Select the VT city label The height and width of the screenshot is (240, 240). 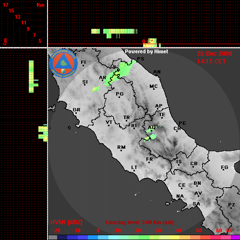click(x=109, y=122)
